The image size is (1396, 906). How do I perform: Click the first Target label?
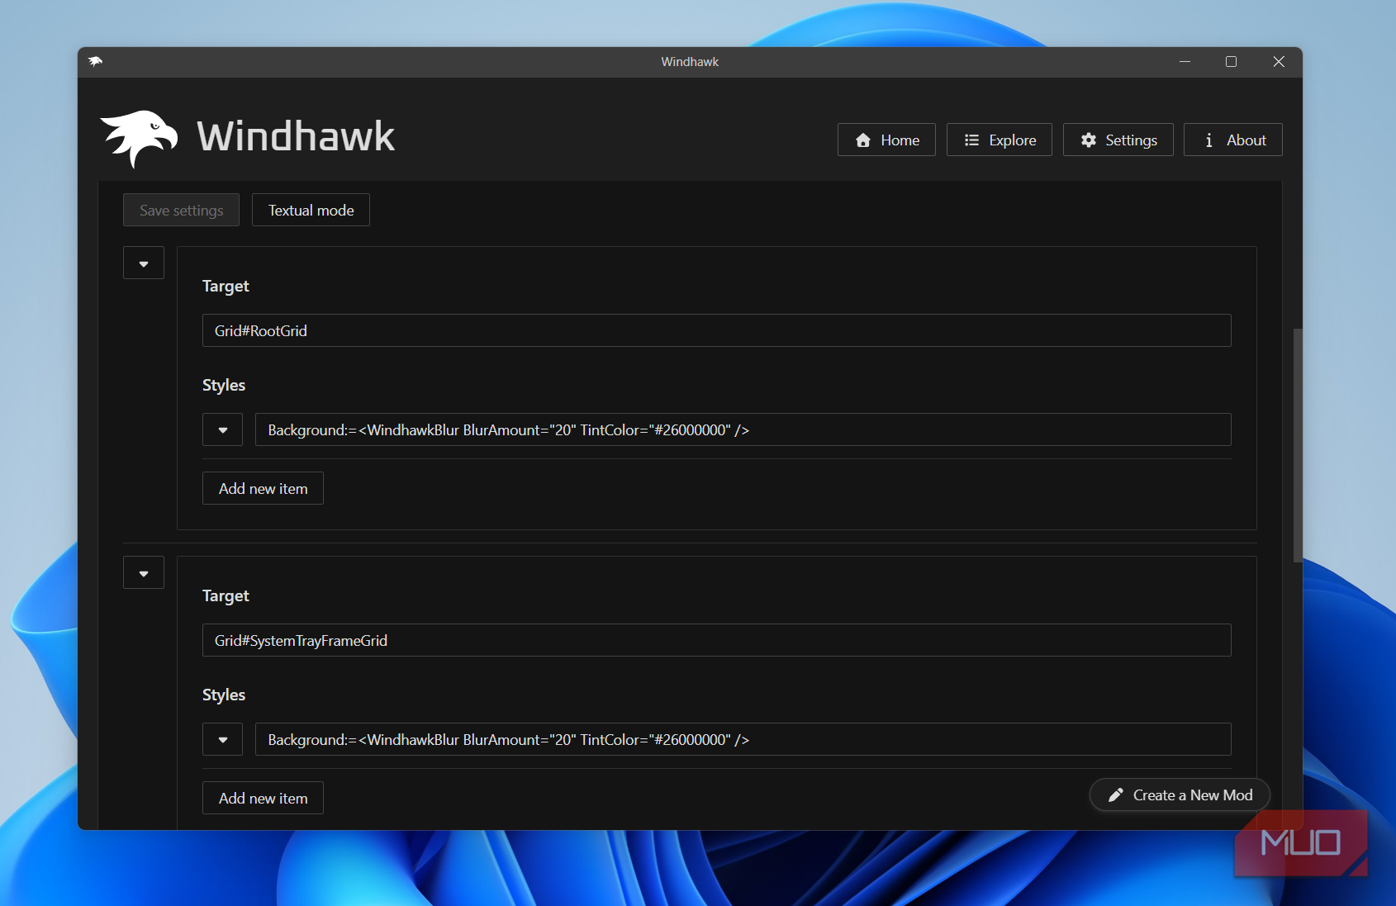click(x=226, y=286)
